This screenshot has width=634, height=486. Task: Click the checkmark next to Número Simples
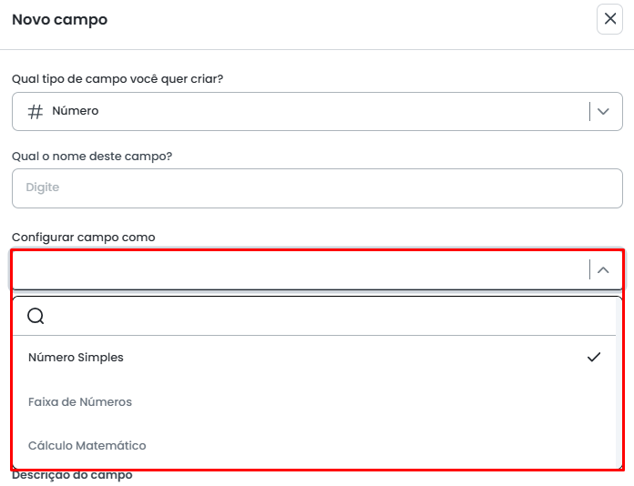pos(594,357)
